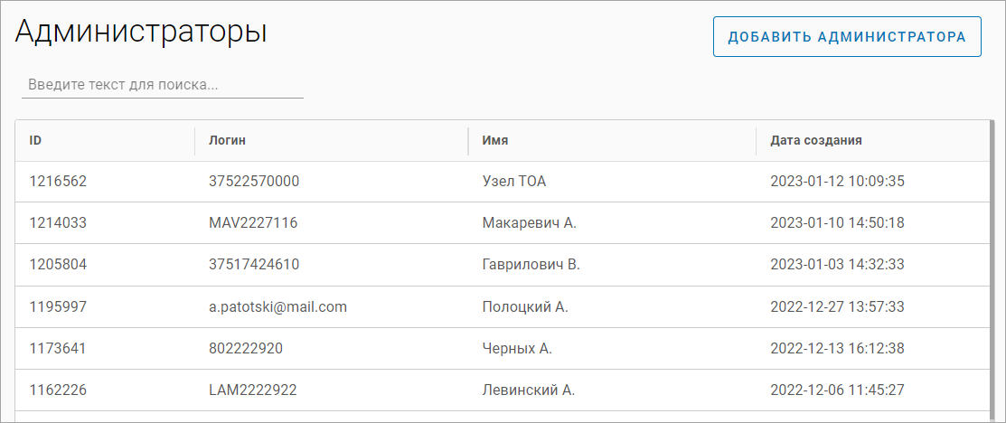
Task: Click the ID 1173641 cell
Action: [x=58, y=349]
